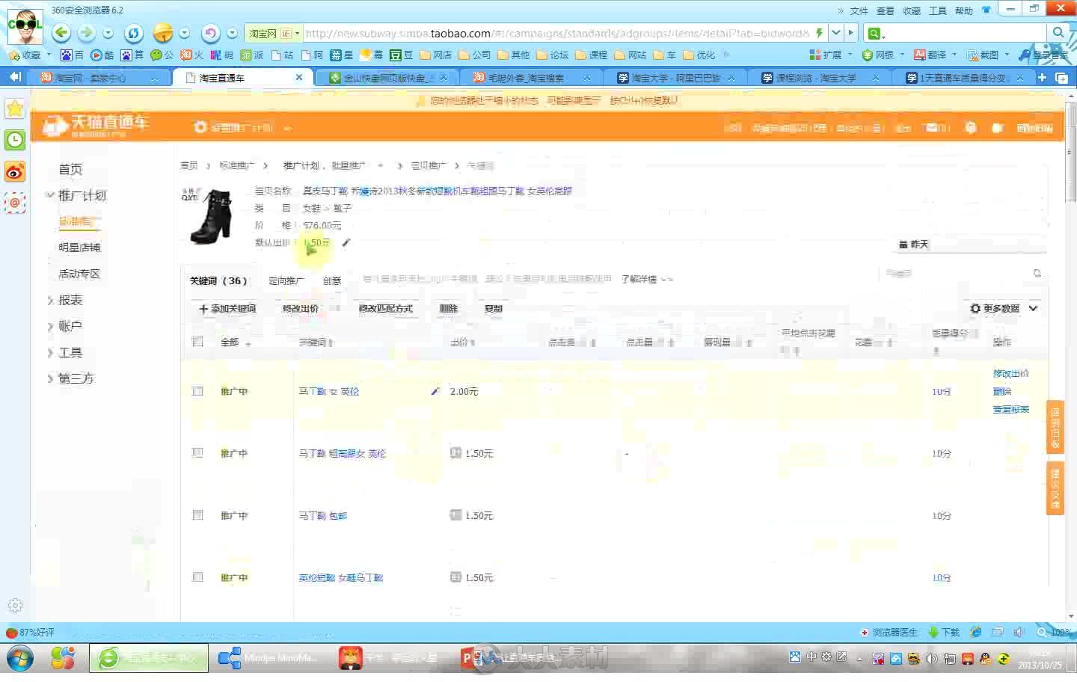Open the 文件 menu
This screenshot has width=1077, height=682.
tap(859, 10)
